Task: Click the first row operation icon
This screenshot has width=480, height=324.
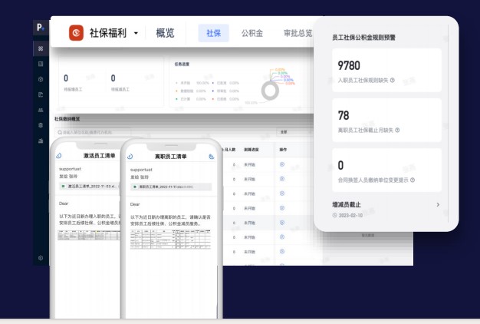Action: (x=282, y=164)
